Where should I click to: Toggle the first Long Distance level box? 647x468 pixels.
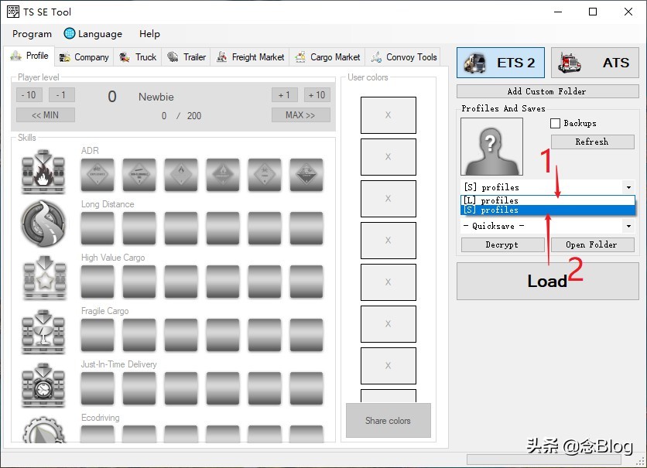click(x=98, y=228)
